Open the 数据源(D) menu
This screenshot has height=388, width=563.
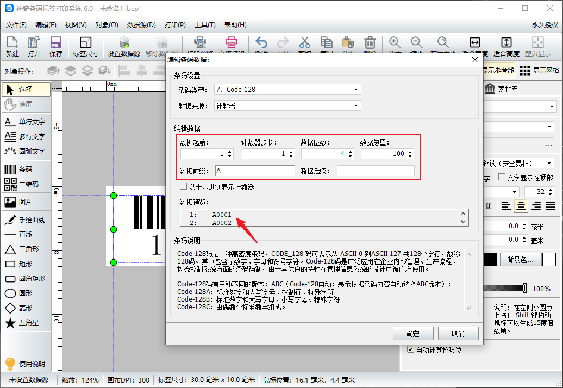141,25
